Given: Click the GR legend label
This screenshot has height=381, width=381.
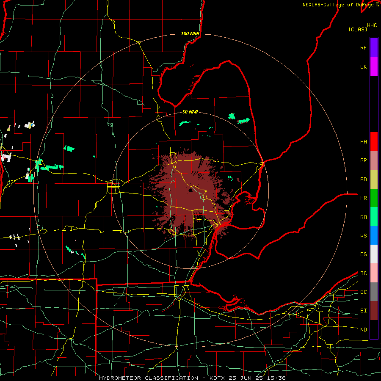Looking at the screenshot, I should [363, 160].
